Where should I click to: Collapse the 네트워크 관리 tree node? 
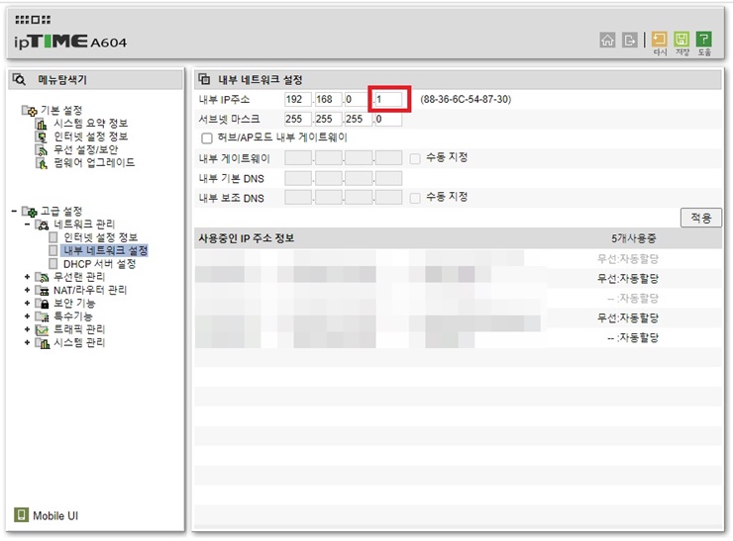click(27, 225)
